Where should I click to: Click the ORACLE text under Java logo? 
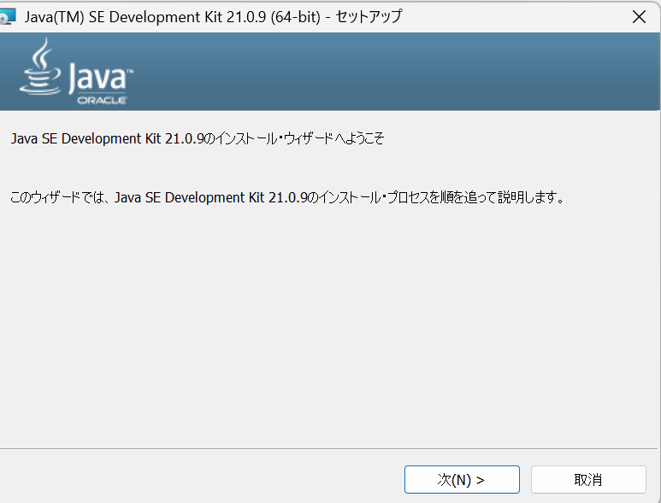click(103, 100)
